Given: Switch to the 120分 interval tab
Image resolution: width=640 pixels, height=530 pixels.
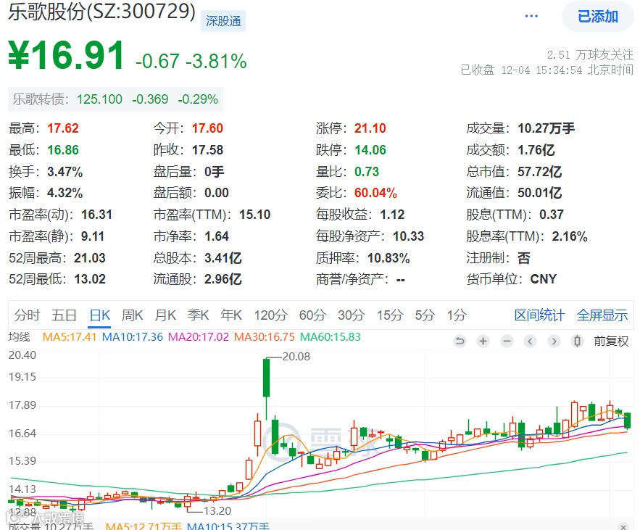Looking at the screenshot, I should click(270, 315).
